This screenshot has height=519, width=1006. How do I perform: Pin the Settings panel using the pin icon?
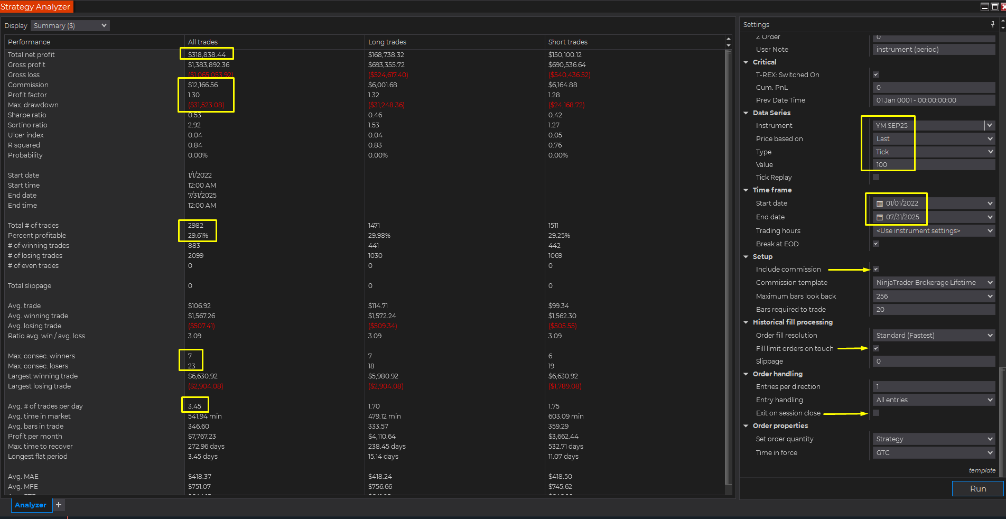pos(992,24)
